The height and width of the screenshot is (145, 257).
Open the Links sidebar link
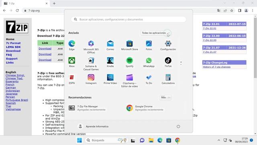pyautogui.click(x=10, y=63)
